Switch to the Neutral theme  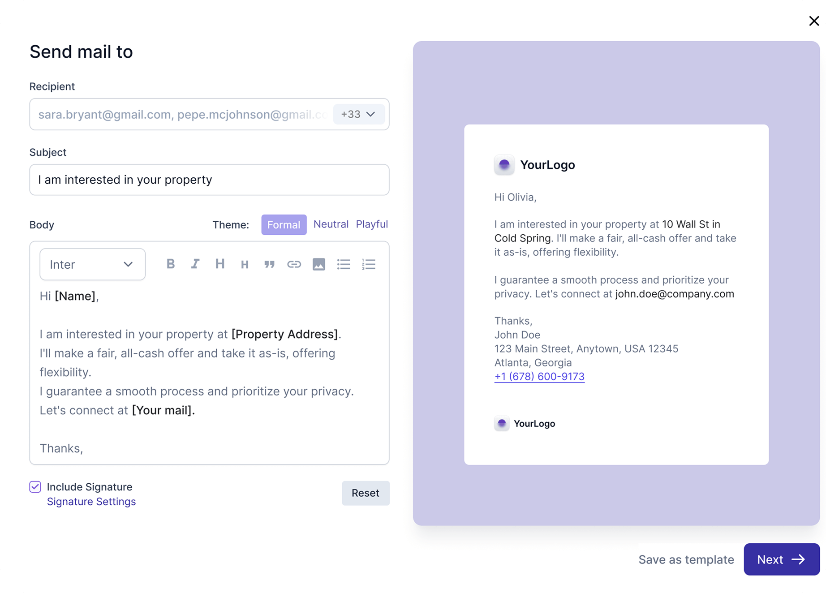331,224
